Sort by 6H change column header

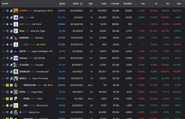(168, 4)
